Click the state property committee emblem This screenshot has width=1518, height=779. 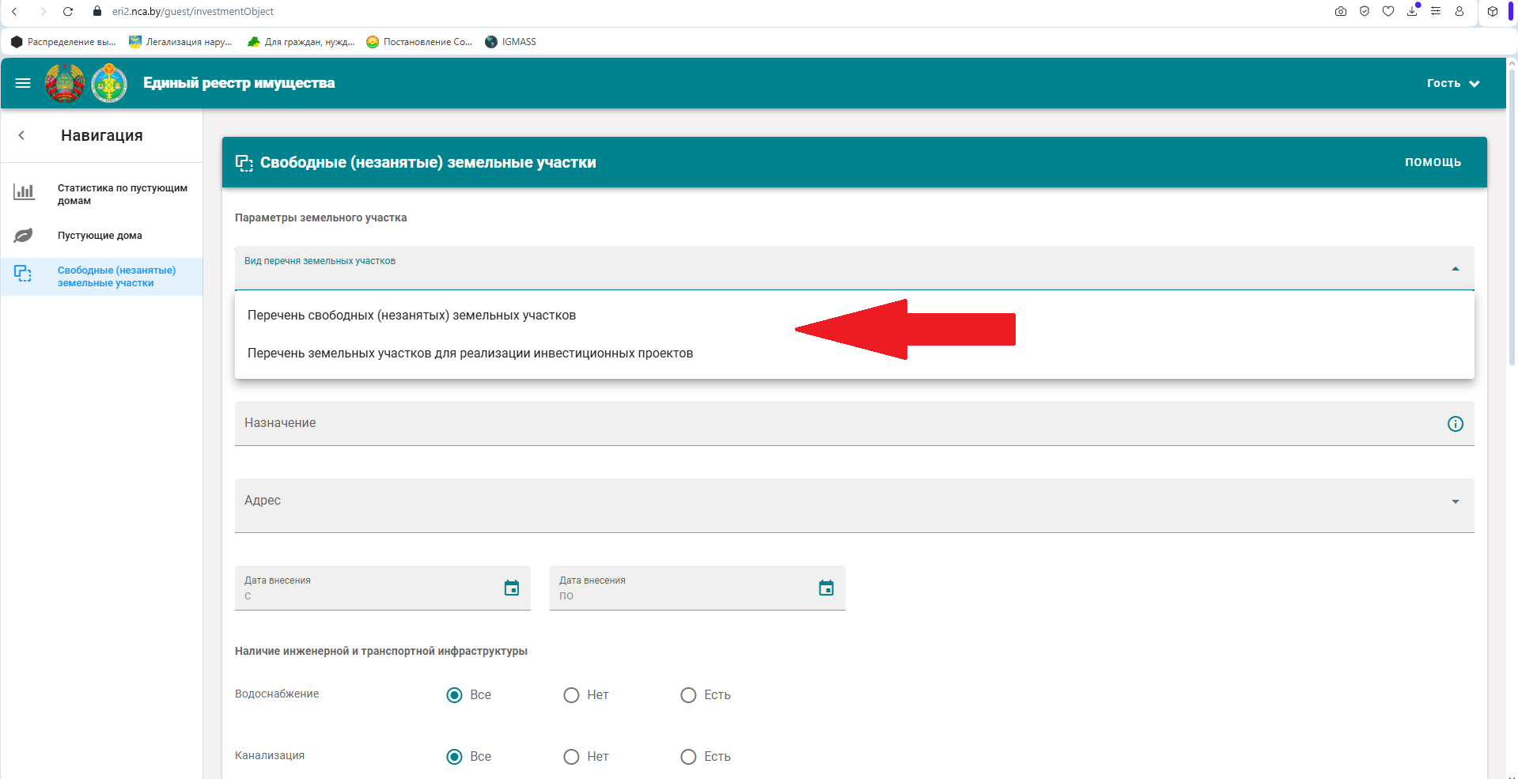pos(109,83)
